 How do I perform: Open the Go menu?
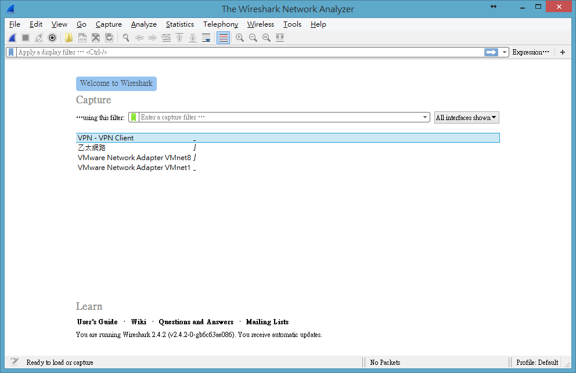81,24
